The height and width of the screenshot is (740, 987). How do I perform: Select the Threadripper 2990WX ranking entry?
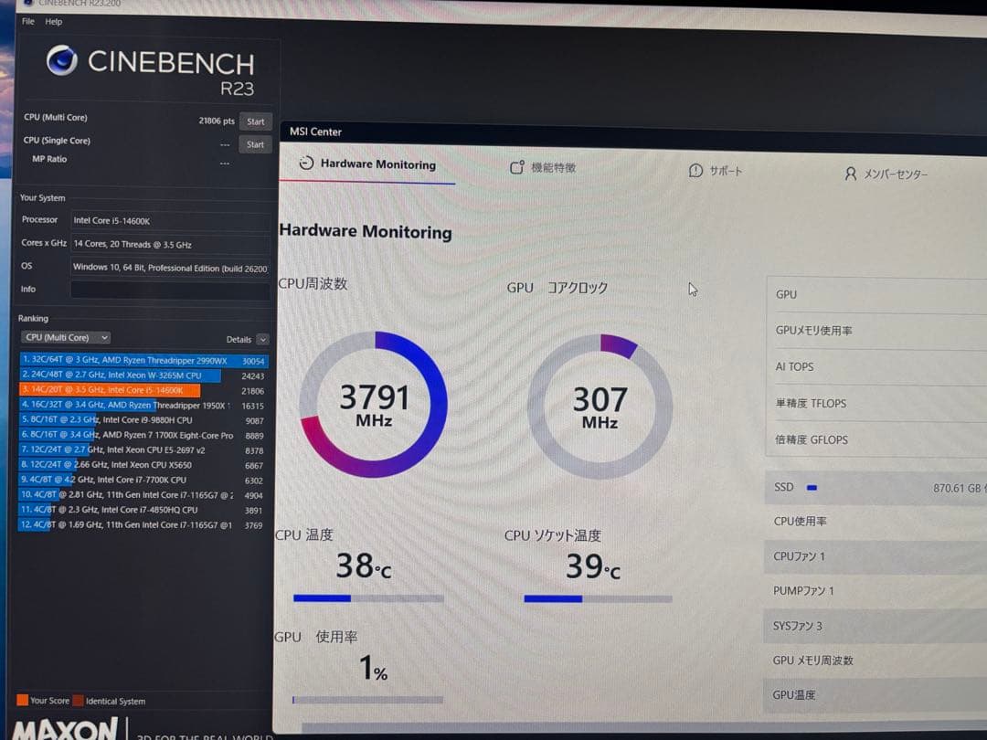(137, 361)
